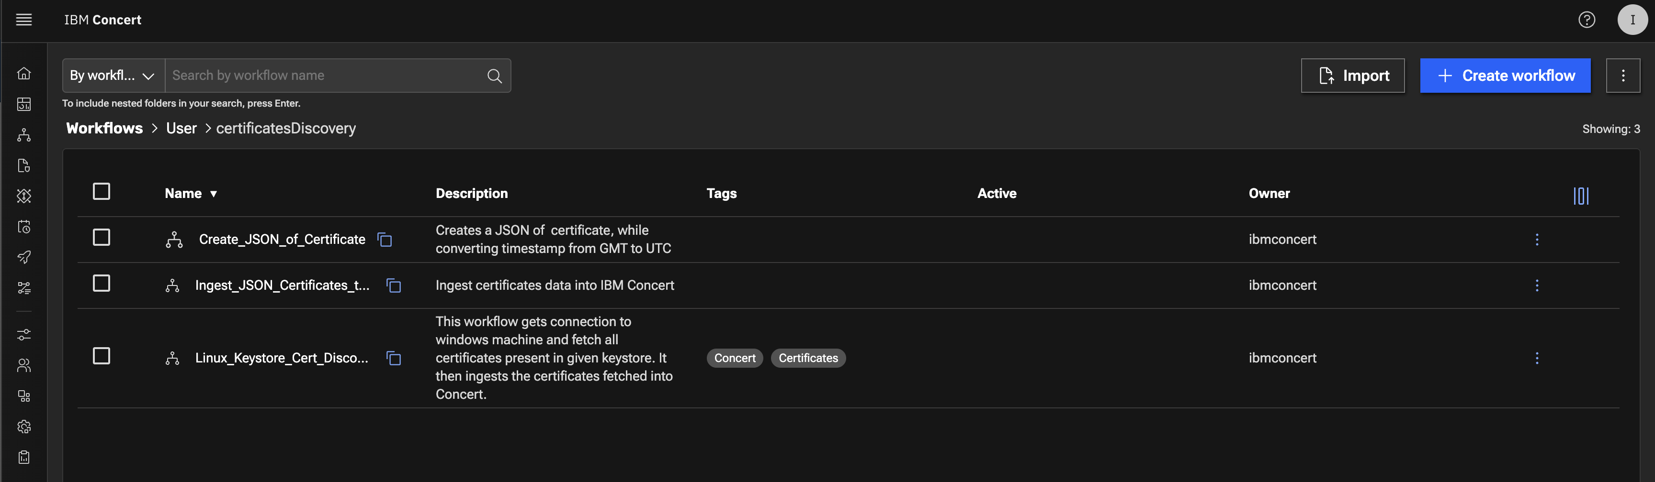Sort the table by Name column arrow
The height and width of the screenshot is (482, 1655).
(x=213, y=194)
